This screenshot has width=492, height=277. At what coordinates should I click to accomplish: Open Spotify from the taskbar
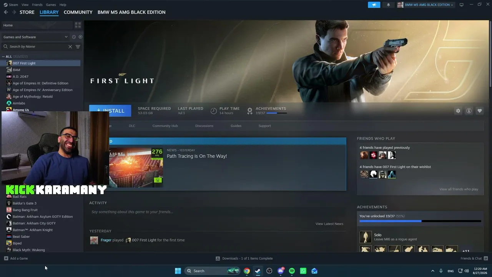(x=292, y=271)
